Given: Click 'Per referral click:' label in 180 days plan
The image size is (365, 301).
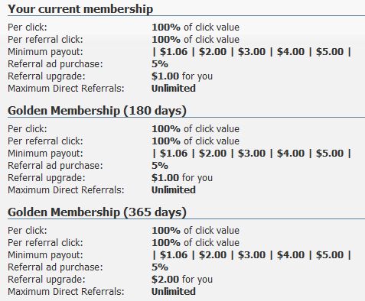Looking at the screenshot, I should click(x=45, y=141).
